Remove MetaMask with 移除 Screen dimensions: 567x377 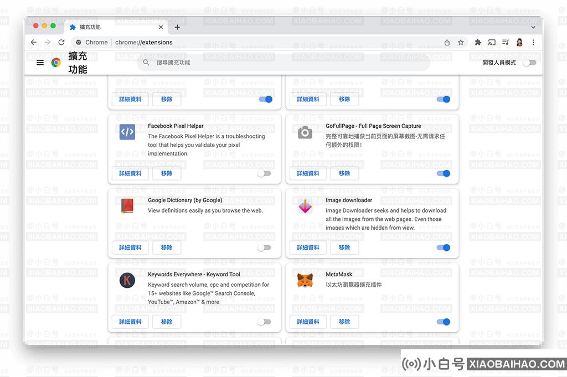[344, 322]
